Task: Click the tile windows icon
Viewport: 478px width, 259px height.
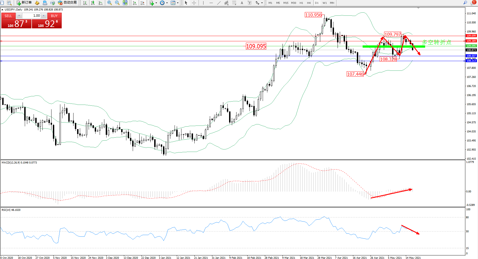Action: [x=125, y=3]
